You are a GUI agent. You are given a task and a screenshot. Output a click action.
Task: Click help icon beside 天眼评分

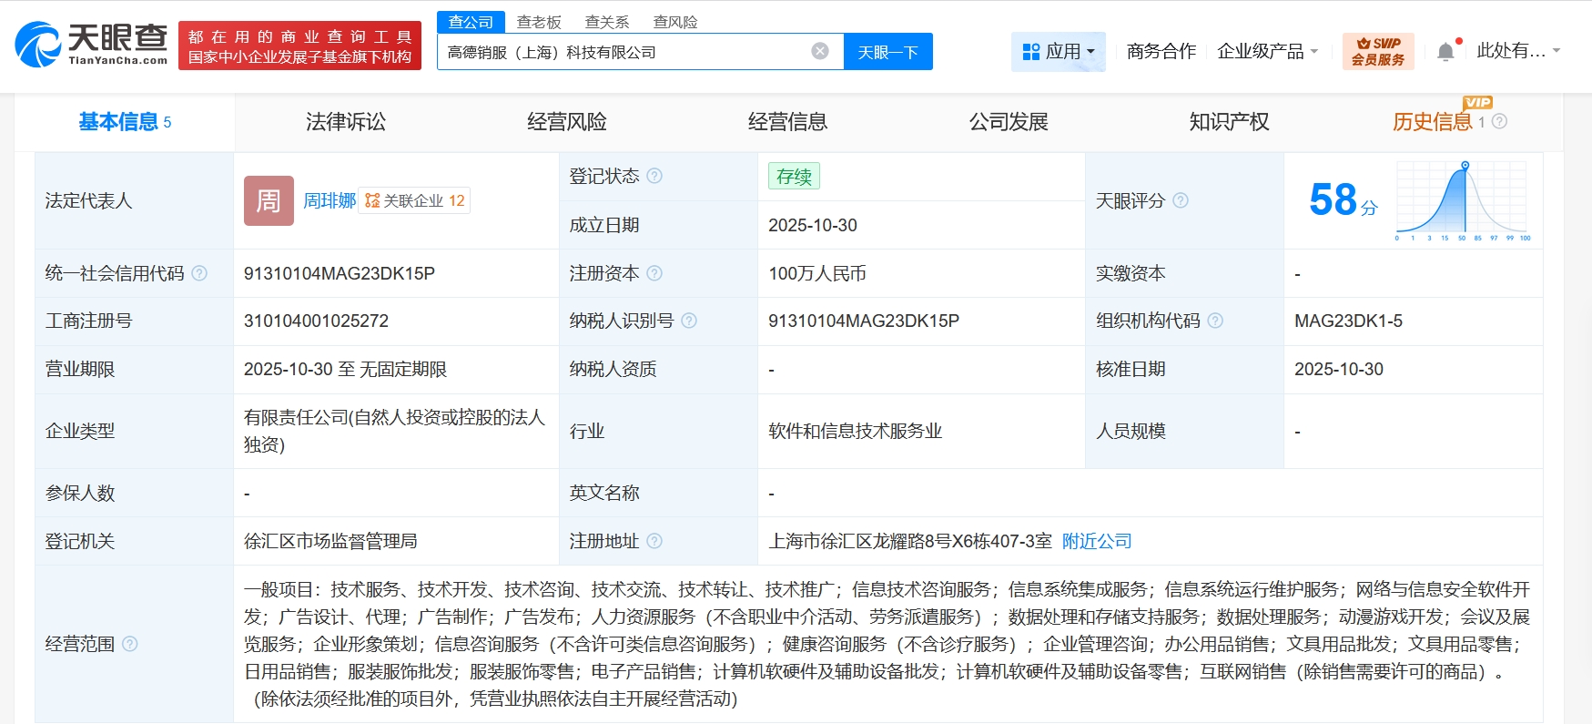tap(1181, 200)
